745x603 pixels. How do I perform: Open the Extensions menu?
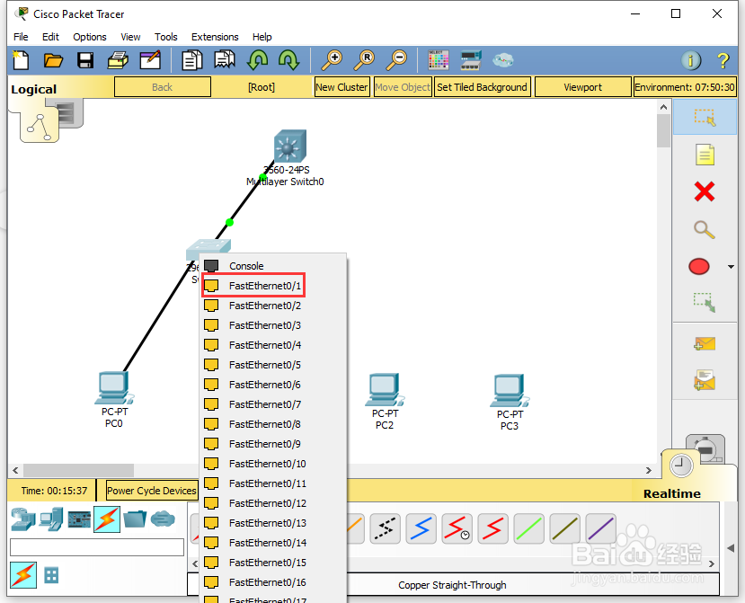(215, 37)
